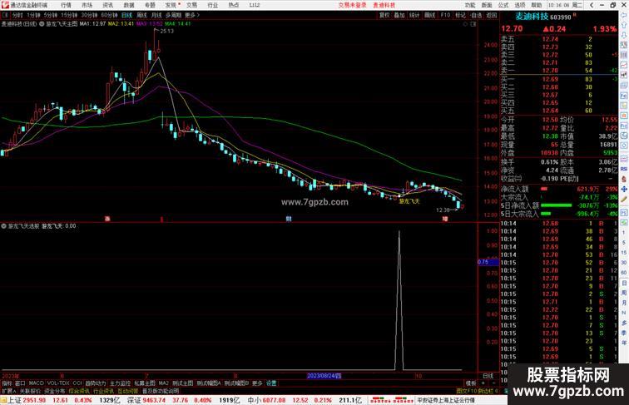Switch to 周线 weekly chart

[x=141, y=15]
